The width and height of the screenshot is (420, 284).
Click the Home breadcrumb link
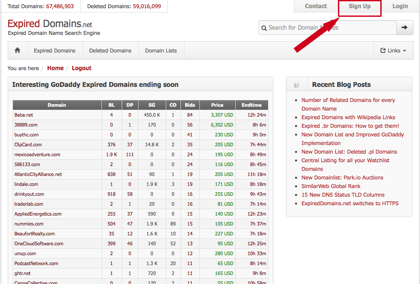(x=55, y=68)
